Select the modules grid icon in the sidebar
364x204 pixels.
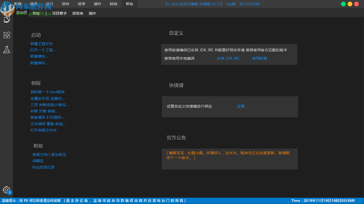[6, 35]
